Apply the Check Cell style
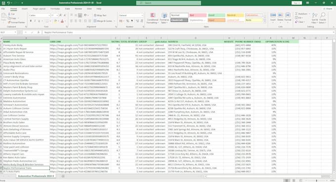The height and width of the screenshot is (182, 336). [x=179, y=20]
